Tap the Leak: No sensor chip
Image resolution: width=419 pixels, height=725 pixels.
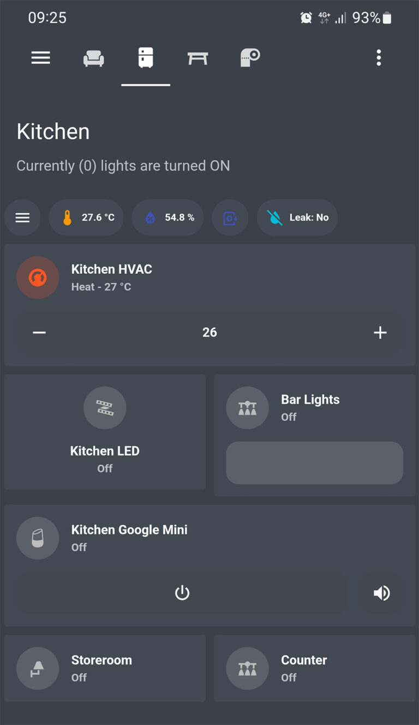tap(297, 217)
